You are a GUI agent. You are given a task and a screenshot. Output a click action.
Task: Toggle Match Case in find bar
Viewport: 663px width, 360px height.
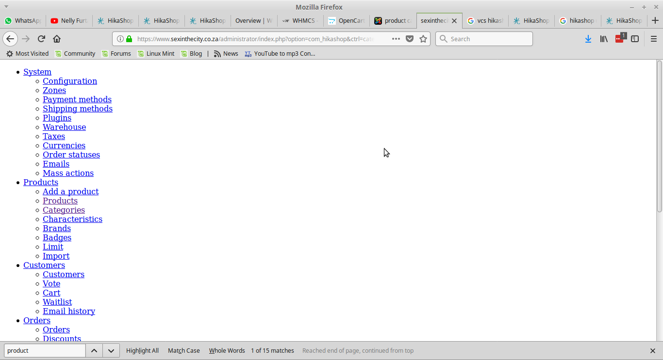(184, 350)
